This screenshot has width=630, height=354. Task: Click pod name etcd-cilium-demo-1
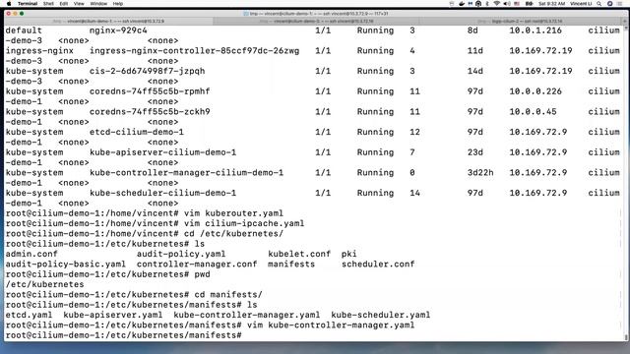coord(137,132)
